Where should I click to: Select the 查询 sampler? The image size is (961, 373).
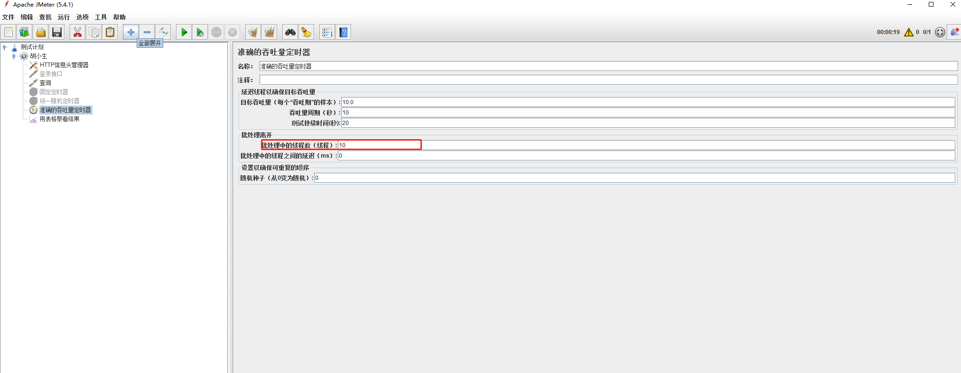pyautogui.click(x=45, y=83)
